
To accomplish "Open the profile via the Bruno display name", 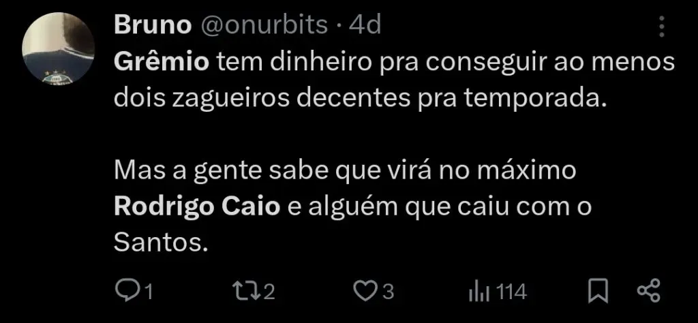I will tap(152, 25).
